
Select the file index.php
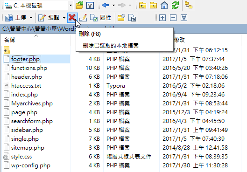point(24,95)
